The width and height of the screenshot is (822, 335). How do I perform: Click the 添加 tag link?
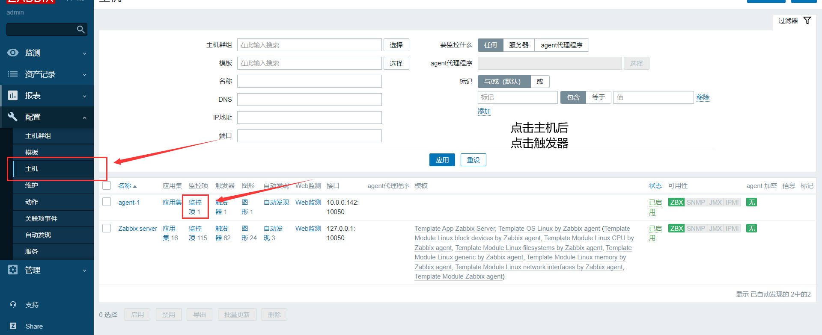(x=484, y=111)
